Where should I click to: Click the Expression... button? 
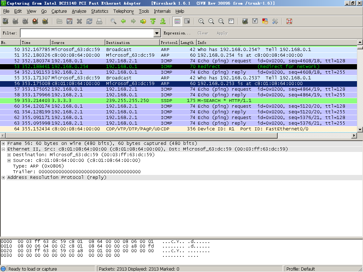pyautogui.click(x=177, y=33)
